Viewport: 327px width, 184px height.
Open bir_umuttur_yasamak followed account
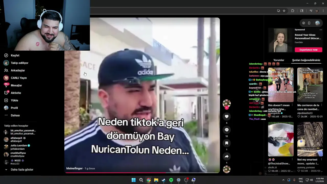(x=20, y=132)
